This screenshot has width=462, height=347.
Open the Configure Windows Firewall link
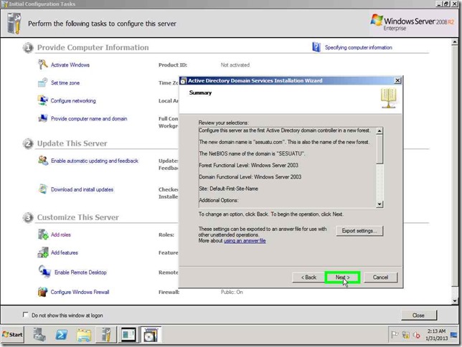pos(80,292)
